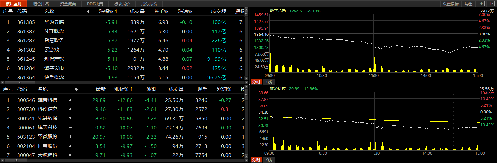Click 导出 export button
Screen dimensions: 497x163
coord(468,4)
